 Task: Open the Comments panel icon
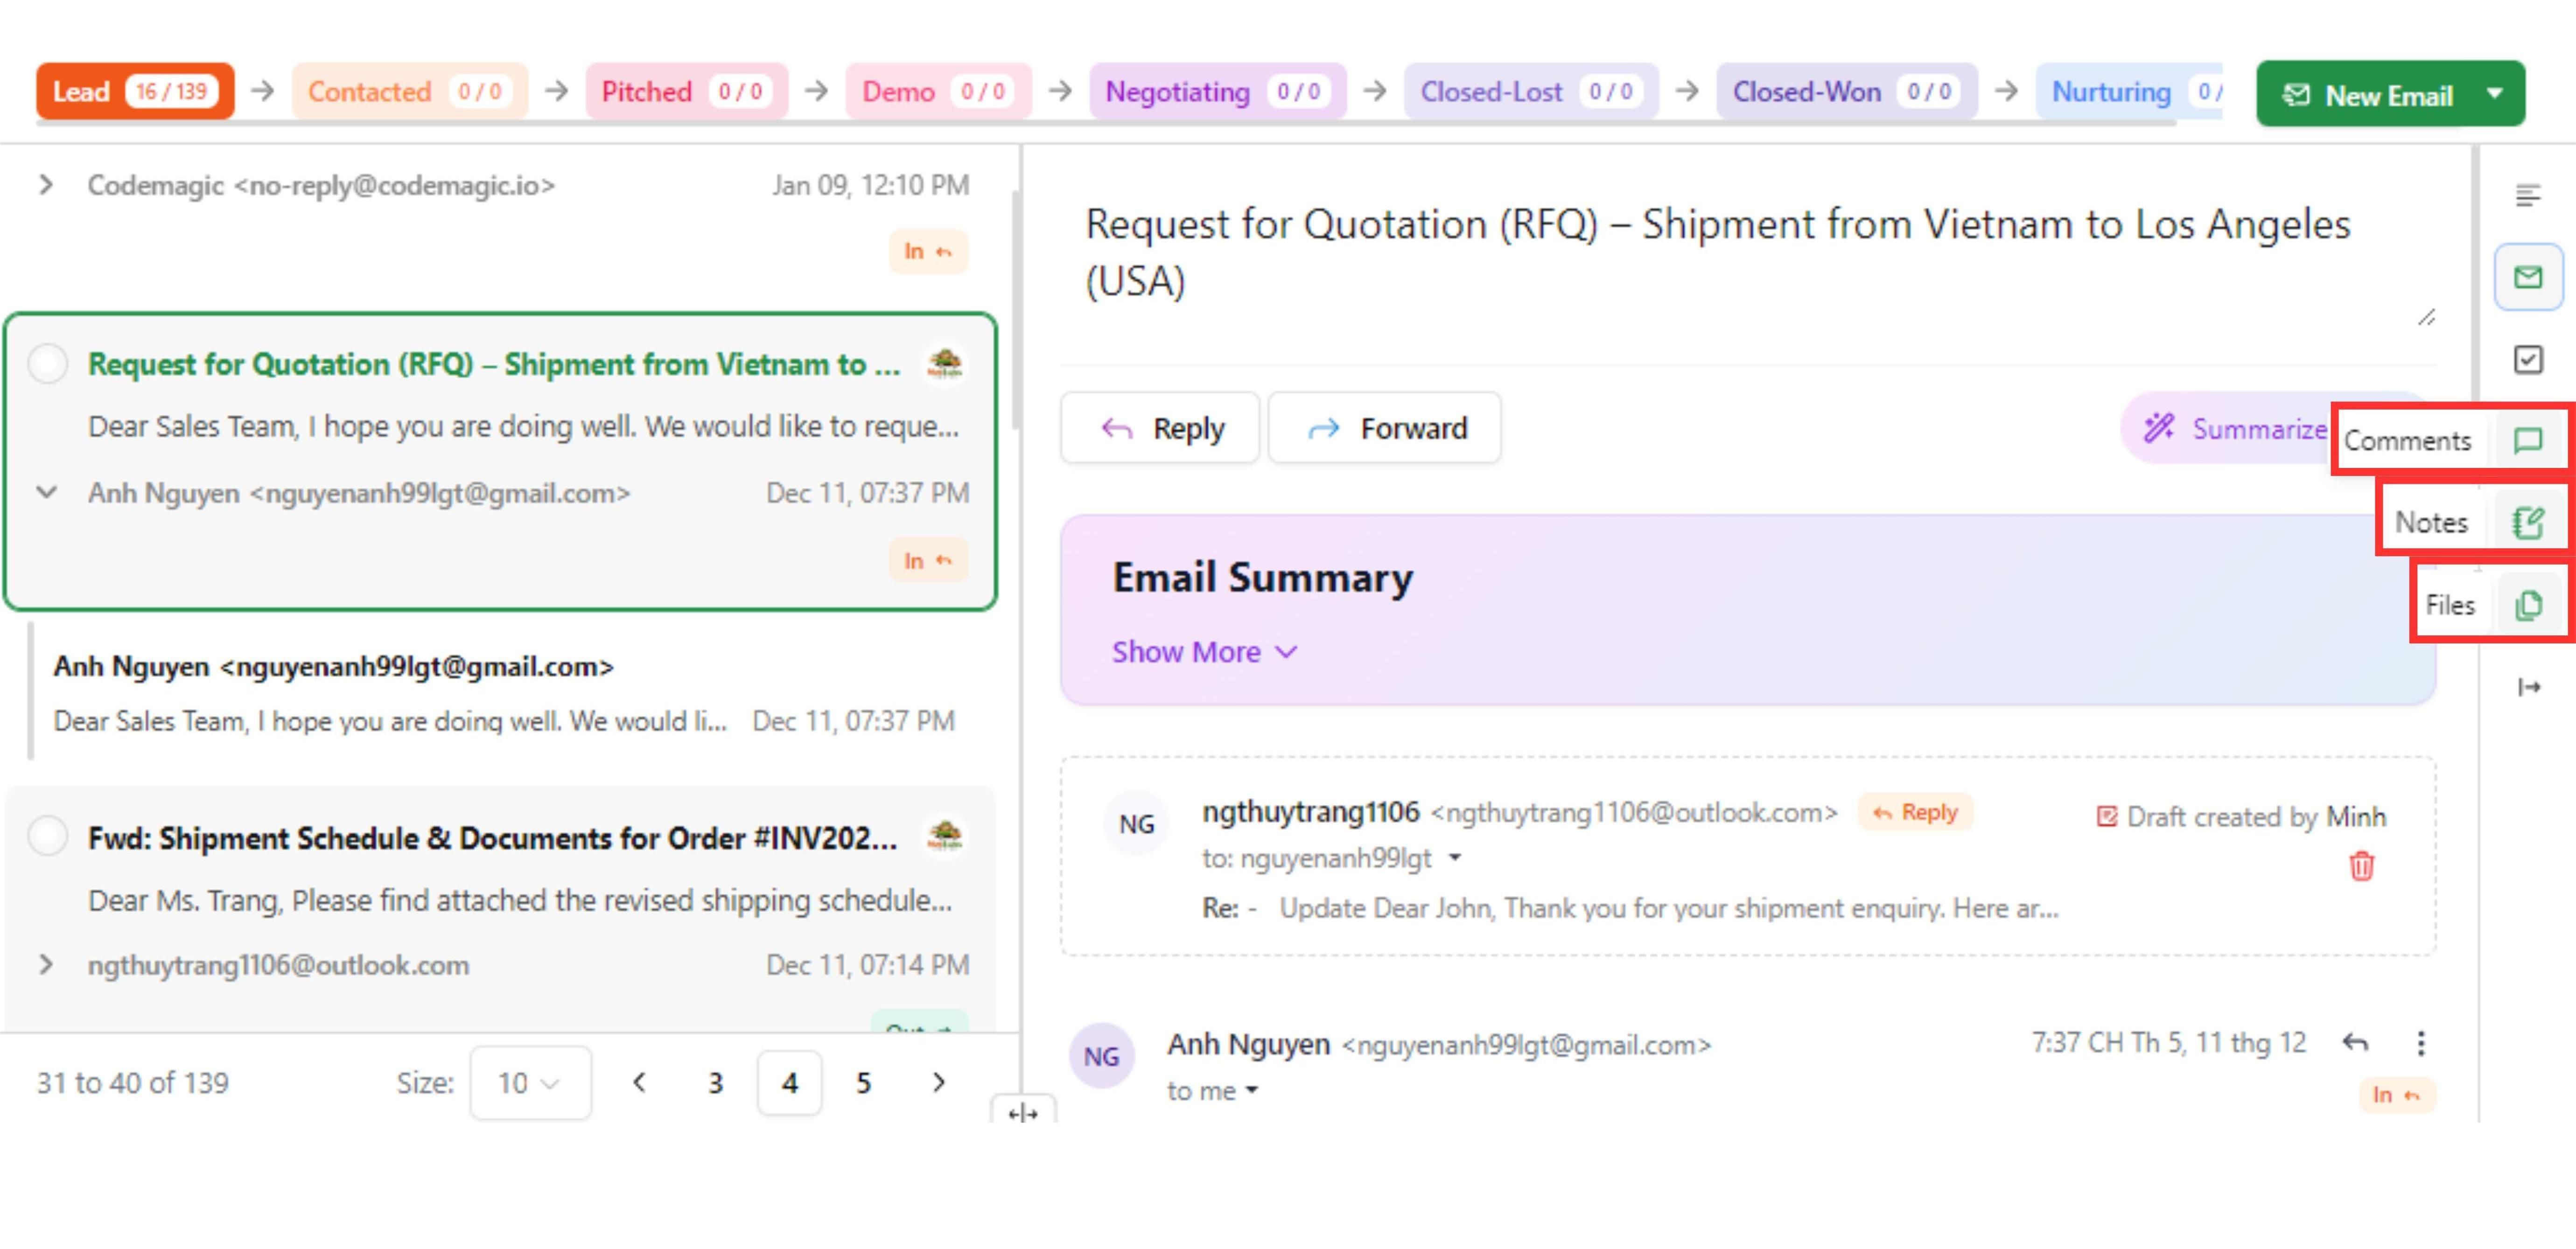(2527, 440)
